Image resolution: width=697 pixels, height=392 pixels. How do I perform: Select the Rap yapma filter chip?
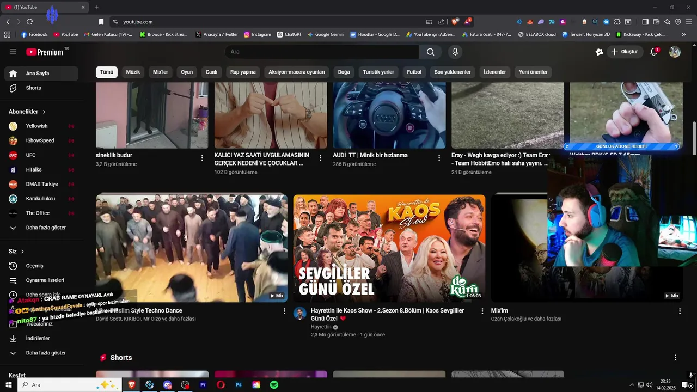click(x=243, y=72)
